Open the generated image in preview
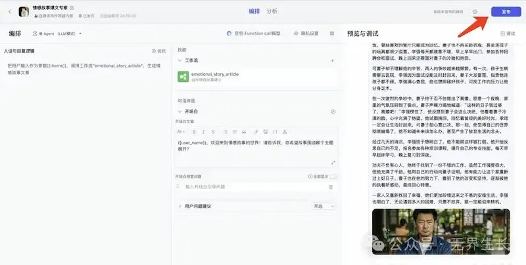The width and height of the screenshot is (526, 265). point(441,232)
